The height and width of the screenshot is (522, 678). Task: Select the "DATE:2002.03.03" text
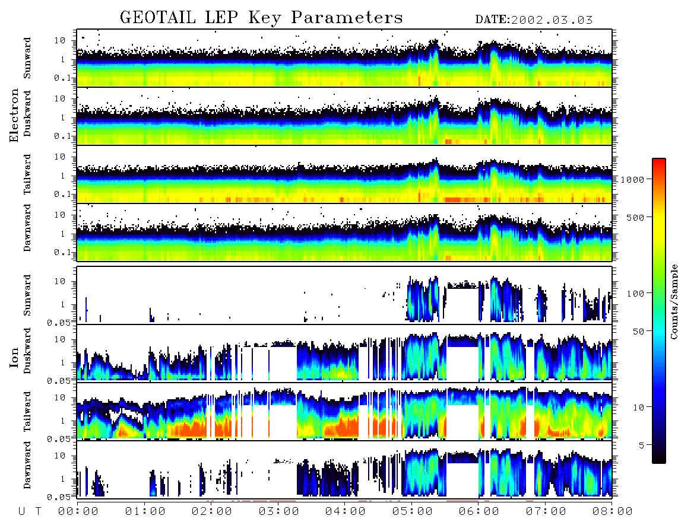pos(534,20)
